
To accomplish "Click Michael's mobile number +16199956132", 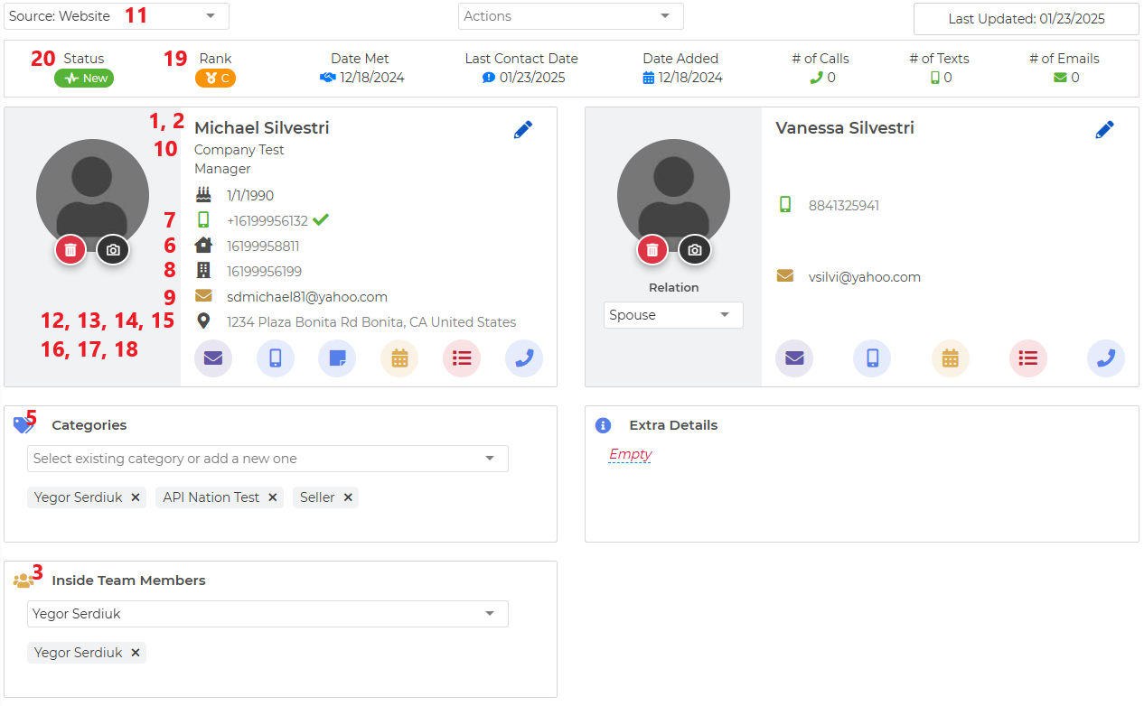I will point(267,220).
